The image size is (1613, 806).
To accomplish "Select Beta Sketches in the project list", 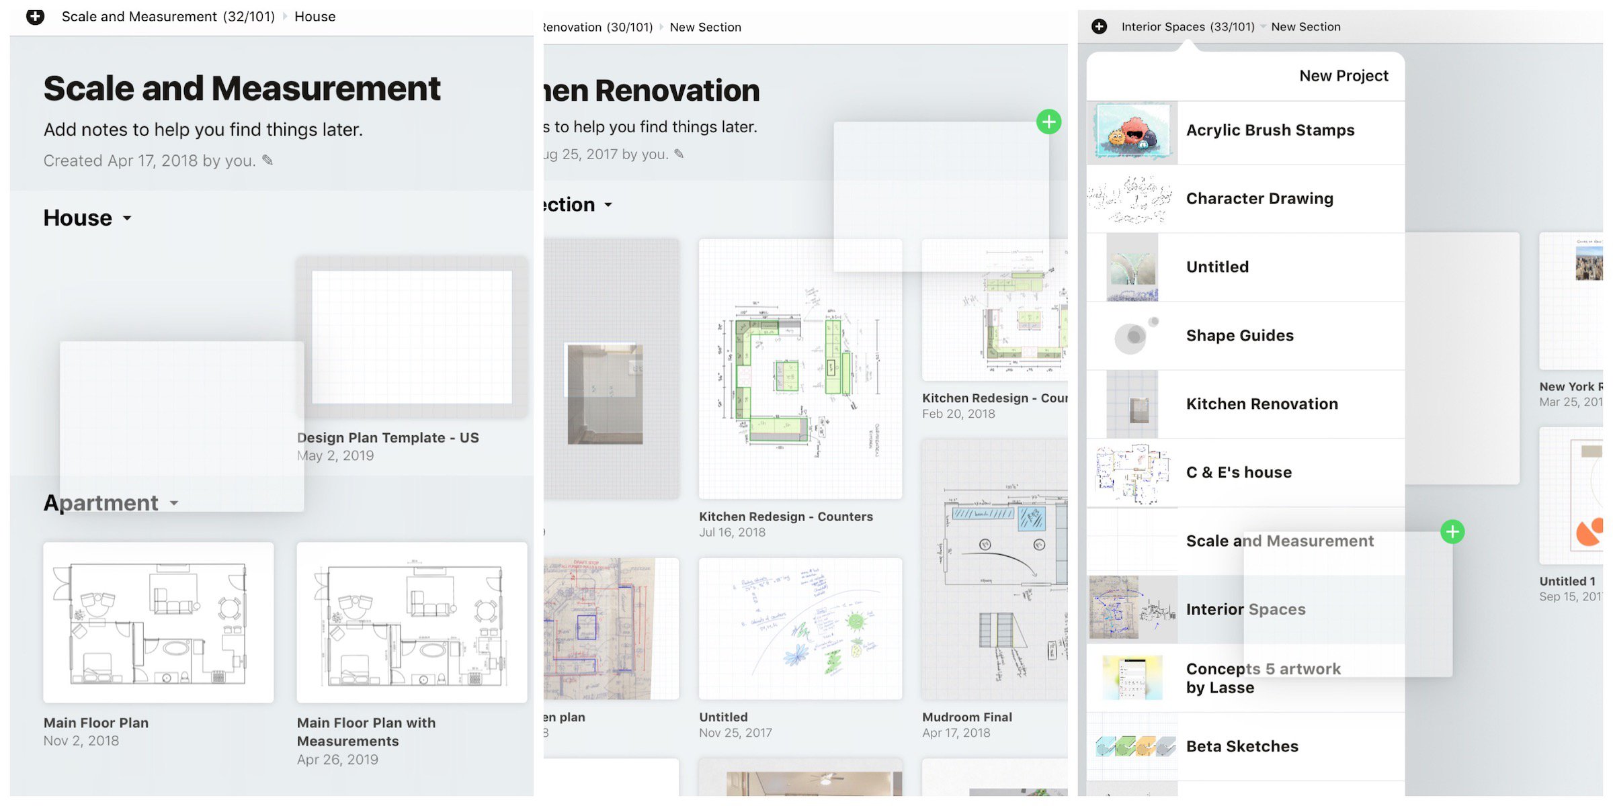I will click(1241, 746).
